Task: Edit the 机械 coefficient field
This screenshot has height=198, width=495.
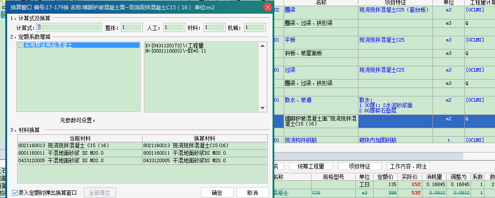Action: coord(255,28)
